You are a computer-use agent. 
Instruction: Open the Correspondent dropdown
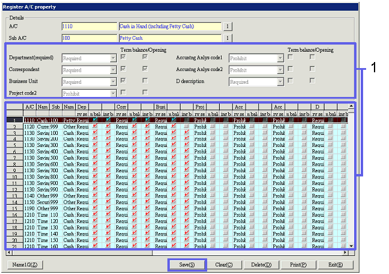point(113,70)
